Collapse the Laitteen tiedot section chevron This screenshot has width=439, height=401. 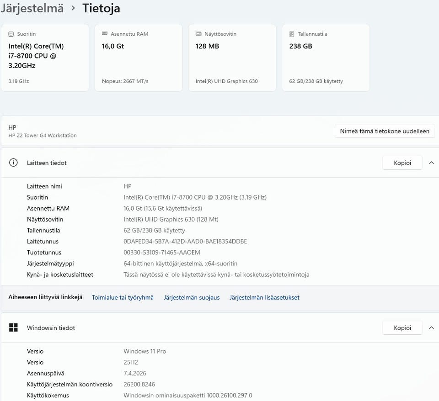pos(431,163)
